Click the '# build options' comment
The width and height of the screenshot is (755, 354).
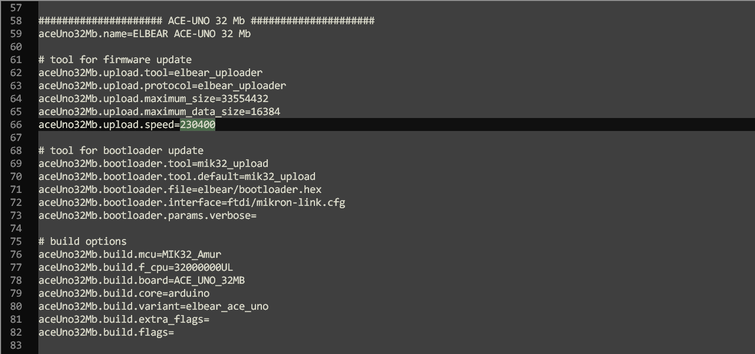[83, 241]
